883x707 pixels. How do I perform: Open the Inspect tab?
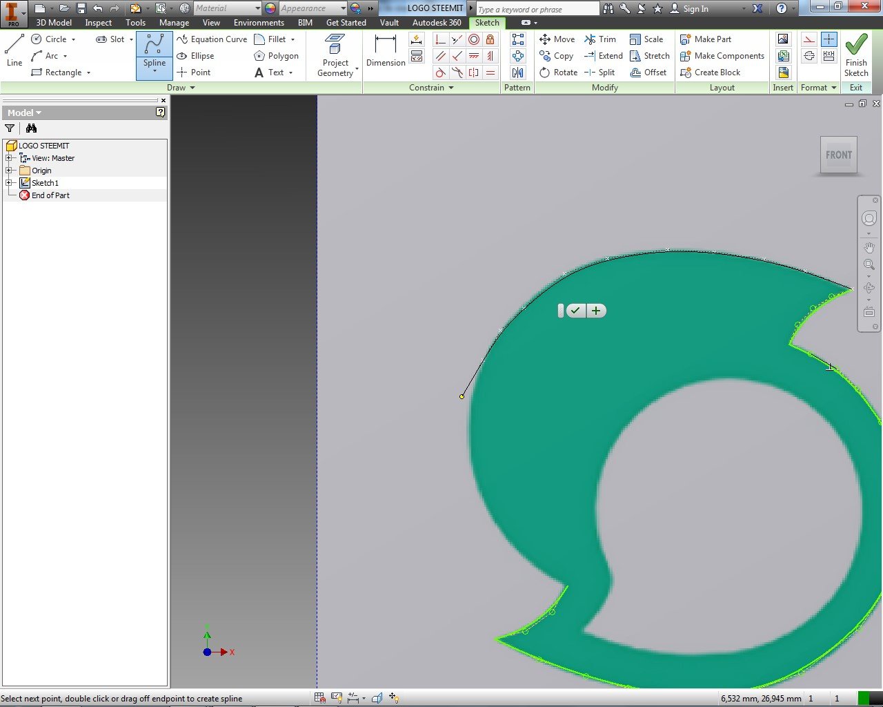(x=98, y=23)
